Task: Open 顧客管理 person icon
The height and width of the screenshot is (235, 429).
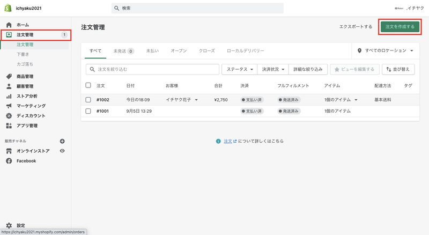Action: coord(9,86)
